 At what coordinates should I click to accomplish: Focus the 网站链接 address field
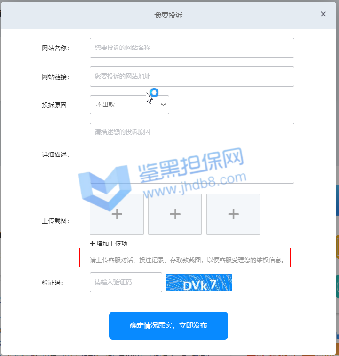192,76
